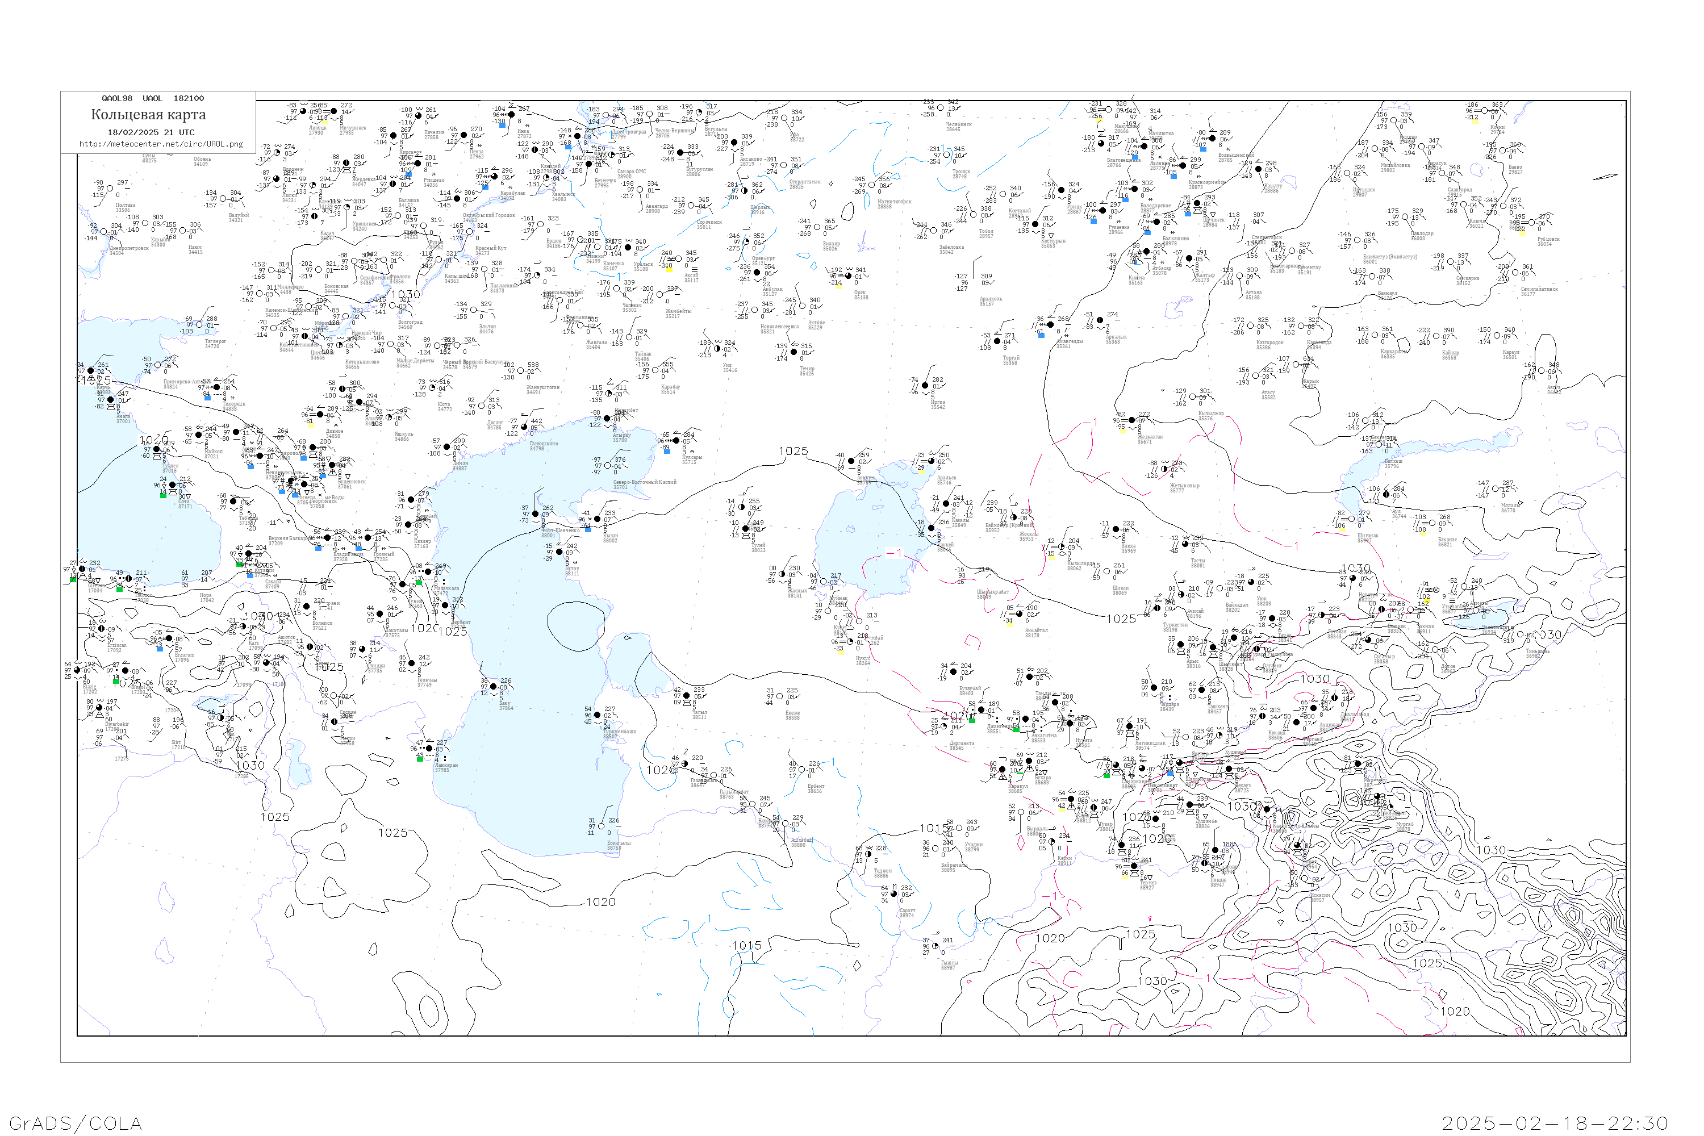
Task: Click the Полтава station circle marker
Action: click(x=110, y=189)
